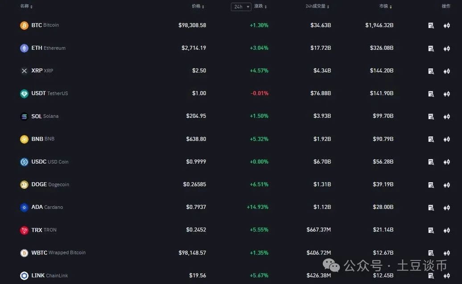Screen dimensions: 462x284
Task: Click the trade icon for BTC
Action: [x=447, y=25]
